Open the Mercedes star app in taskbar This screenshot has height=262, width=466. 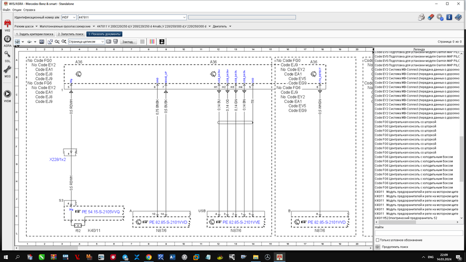268,257
